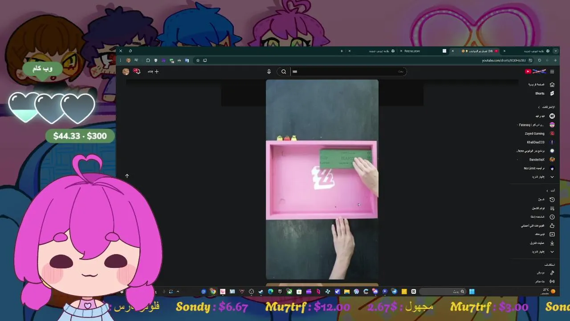Image resolution: width=570 pixels, height=321 pixels.
Task: Click the YouTube search text field
Action: click(x=348, y=71)
